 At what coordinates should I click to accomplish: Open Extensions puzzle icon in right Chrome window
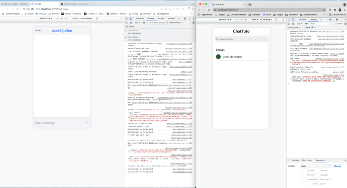pos(335,10)
